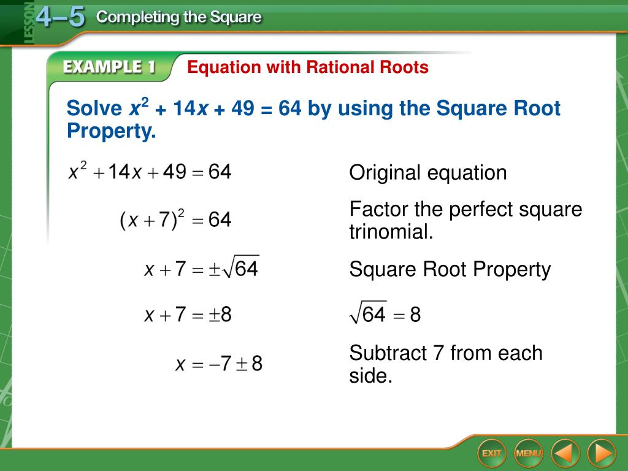Image resolution: width=628 pixels, height=471 pixels.
Task: Click the black equation x² + 14x + 49 = 64
Action: point(150,172)
